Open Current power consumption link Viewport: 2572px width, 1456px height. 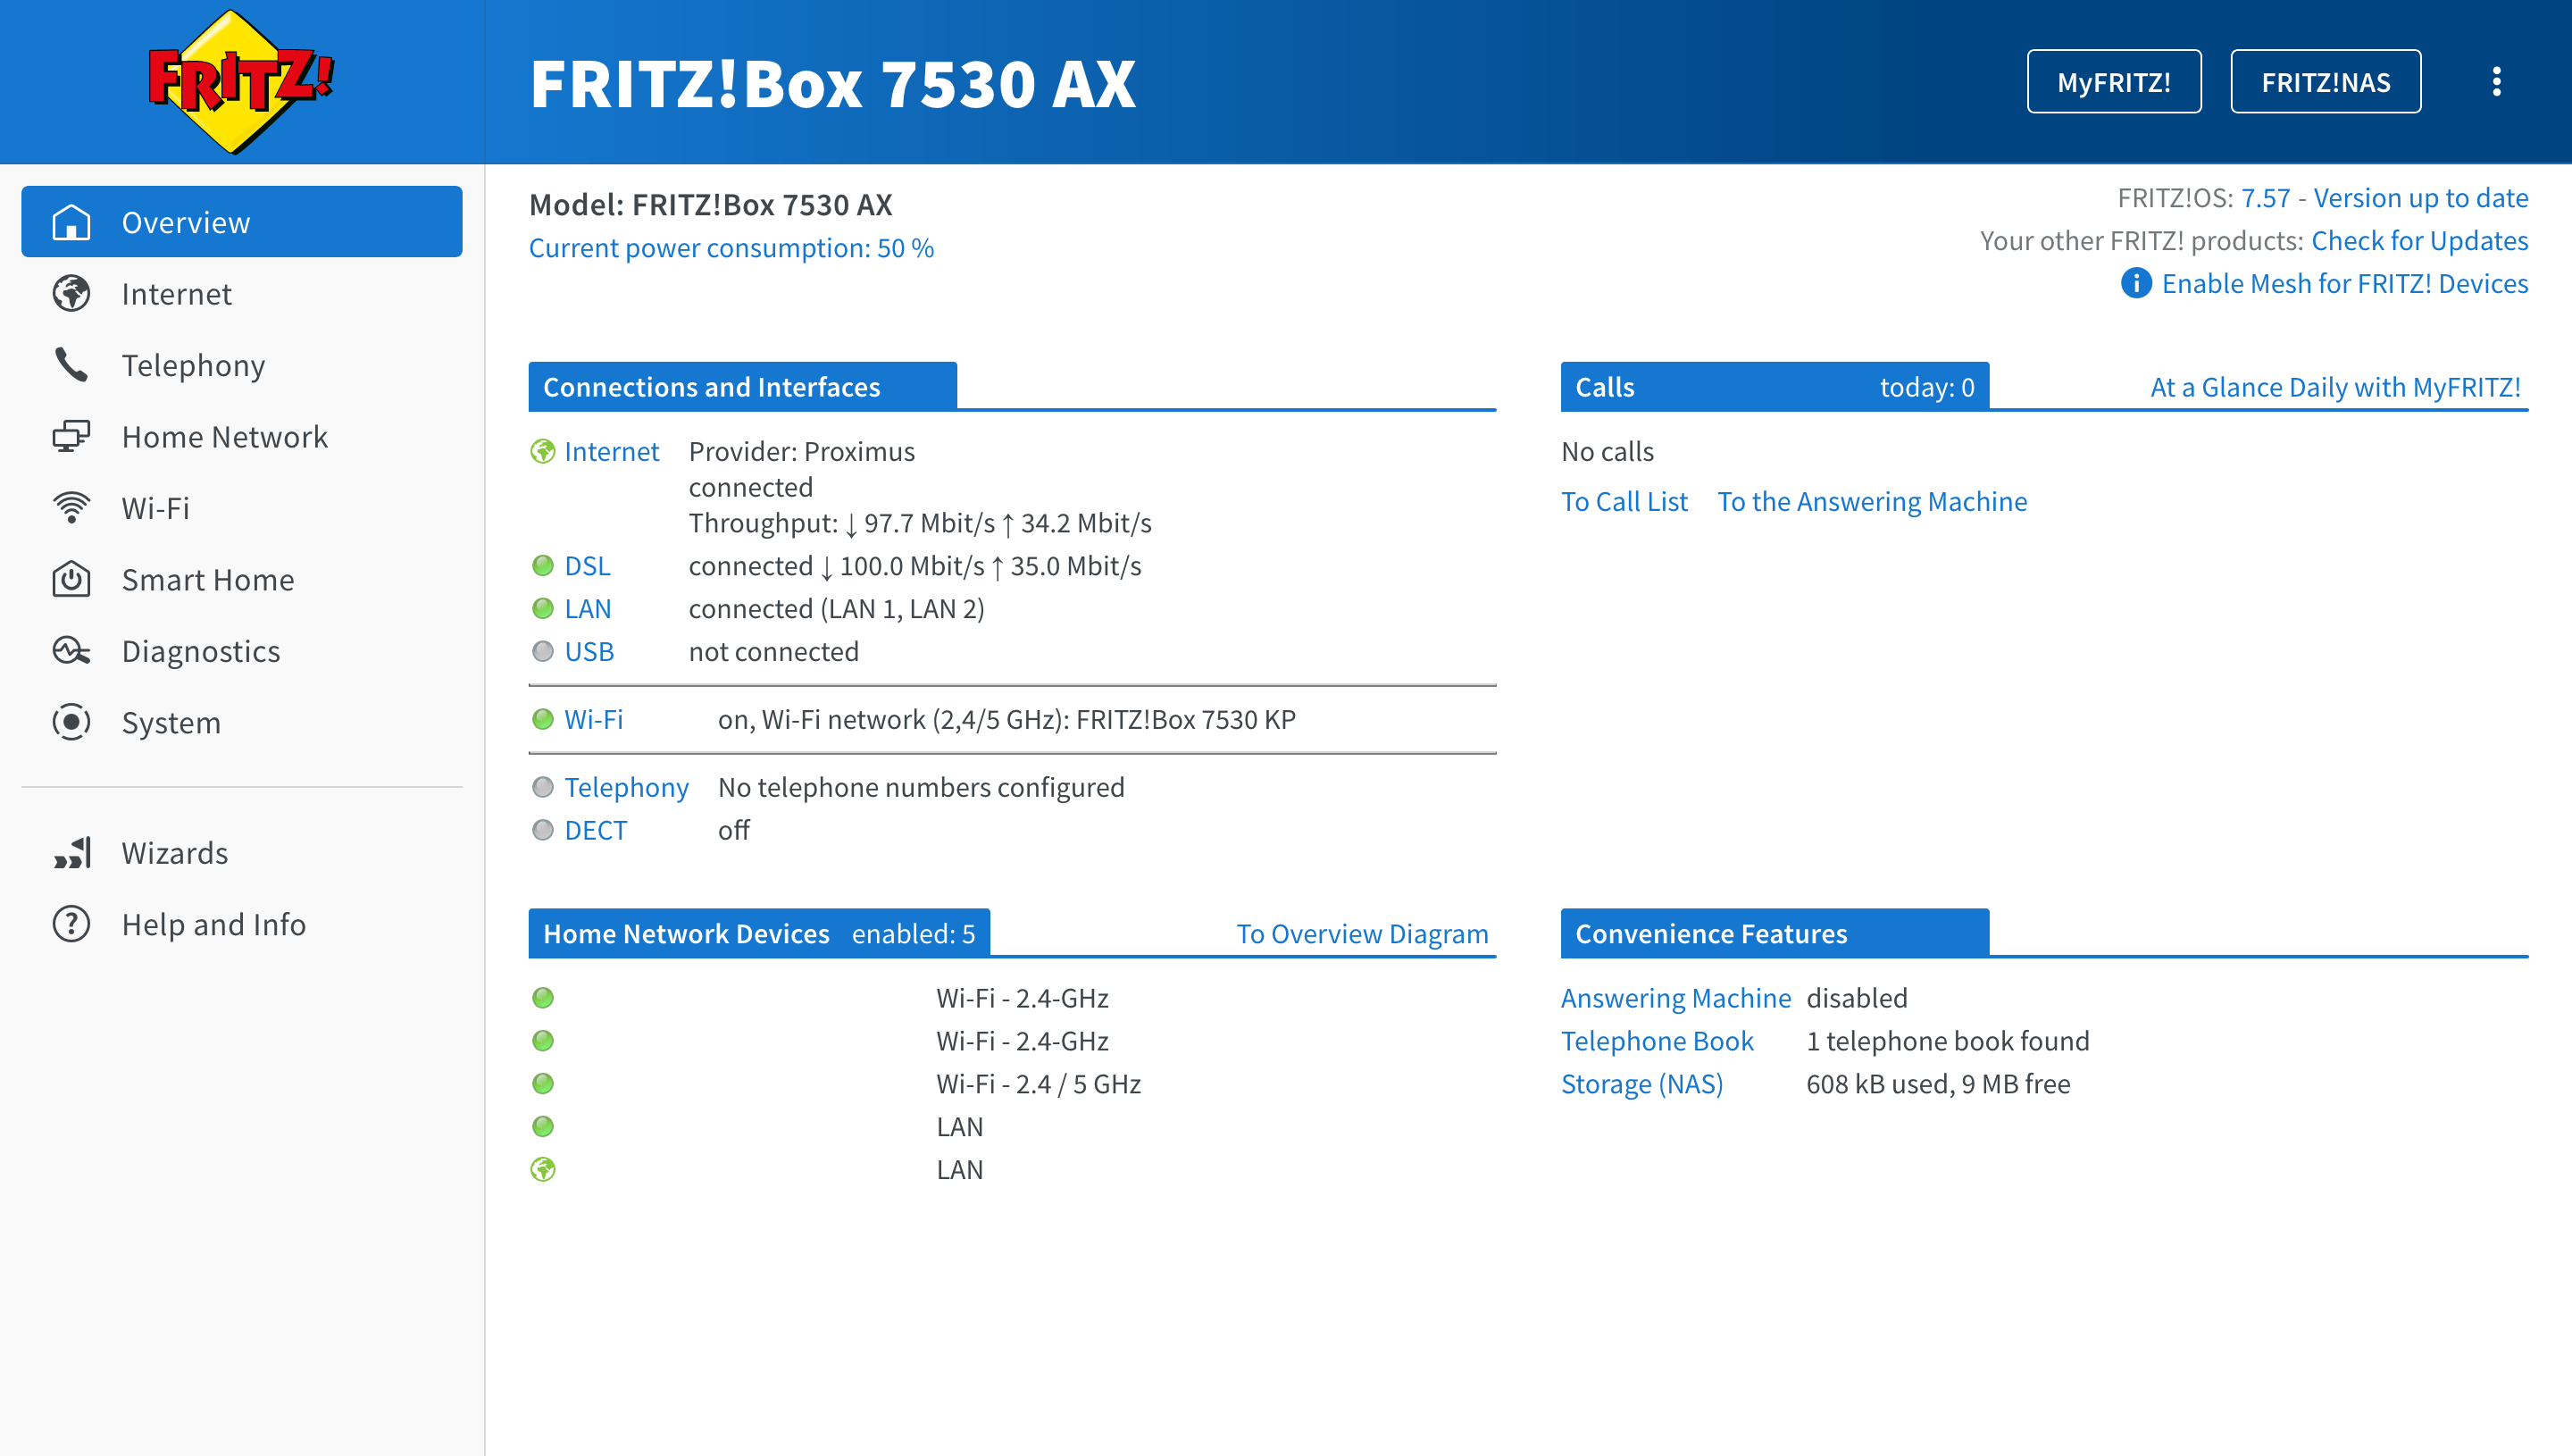tap(731, 248)
